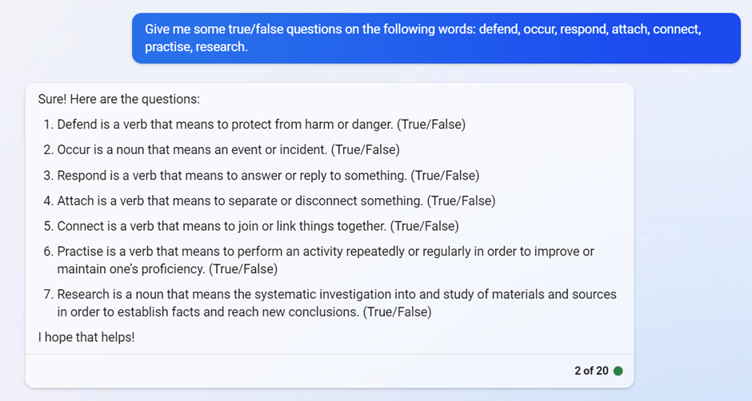
Task: Click the "Sure! Here are the questions:" line
Action: pos(118,100)
